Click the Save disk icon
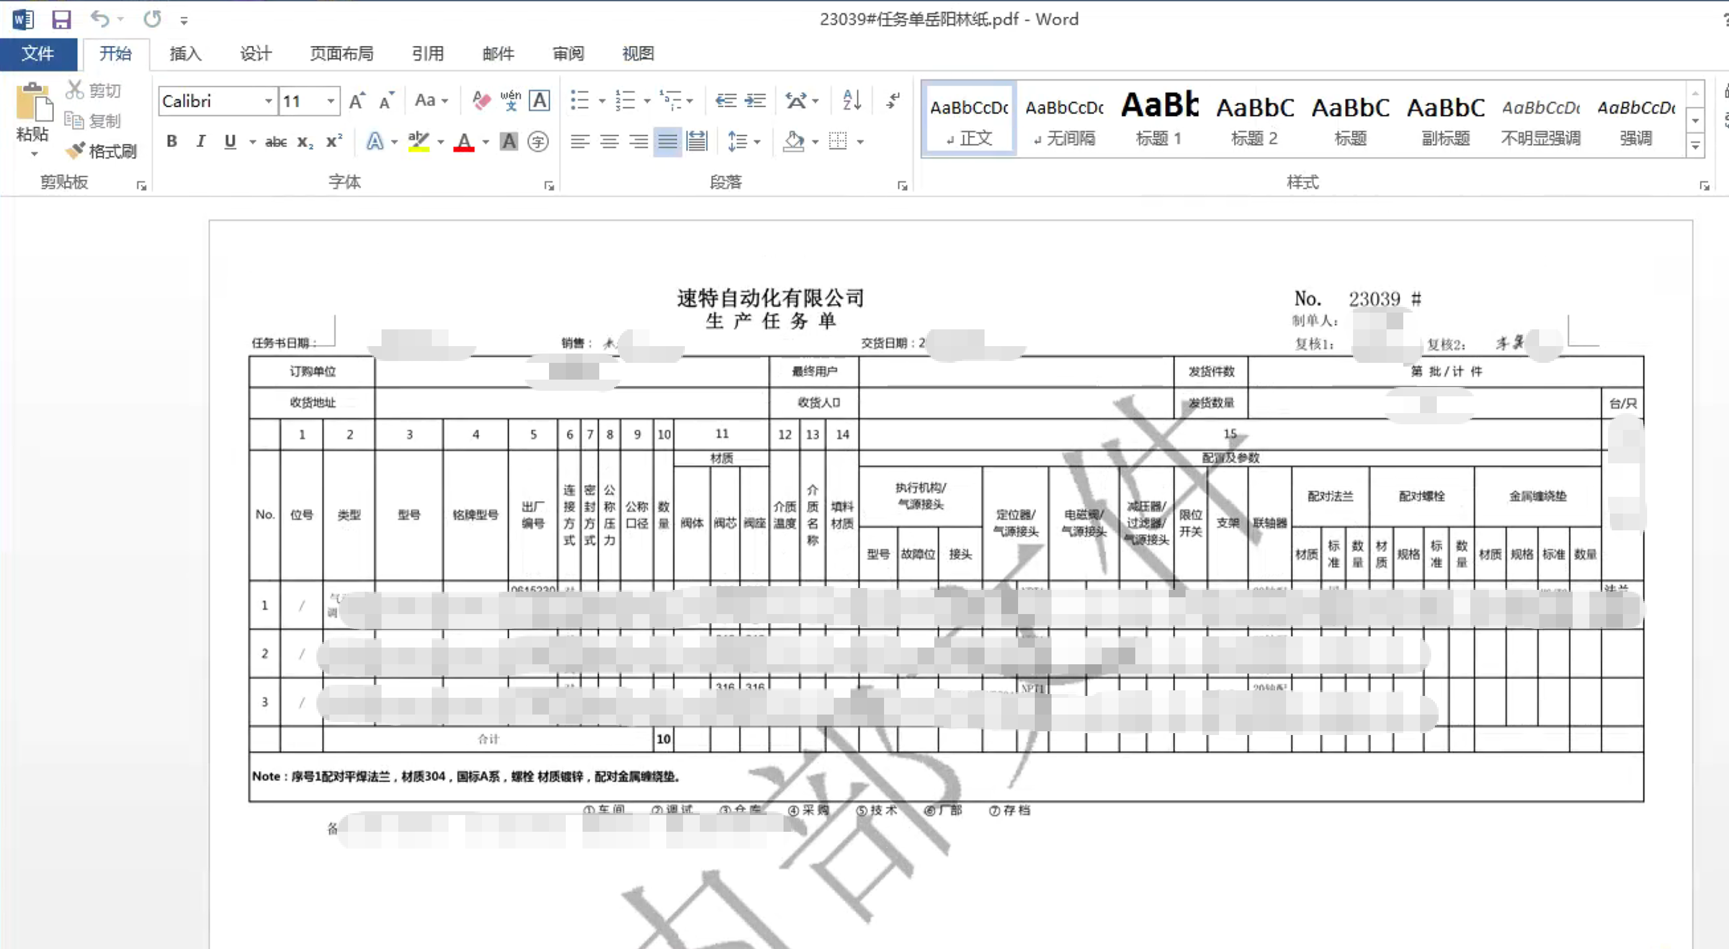The width and height of the screenshot is (1729, 949). tap(61, 19)
